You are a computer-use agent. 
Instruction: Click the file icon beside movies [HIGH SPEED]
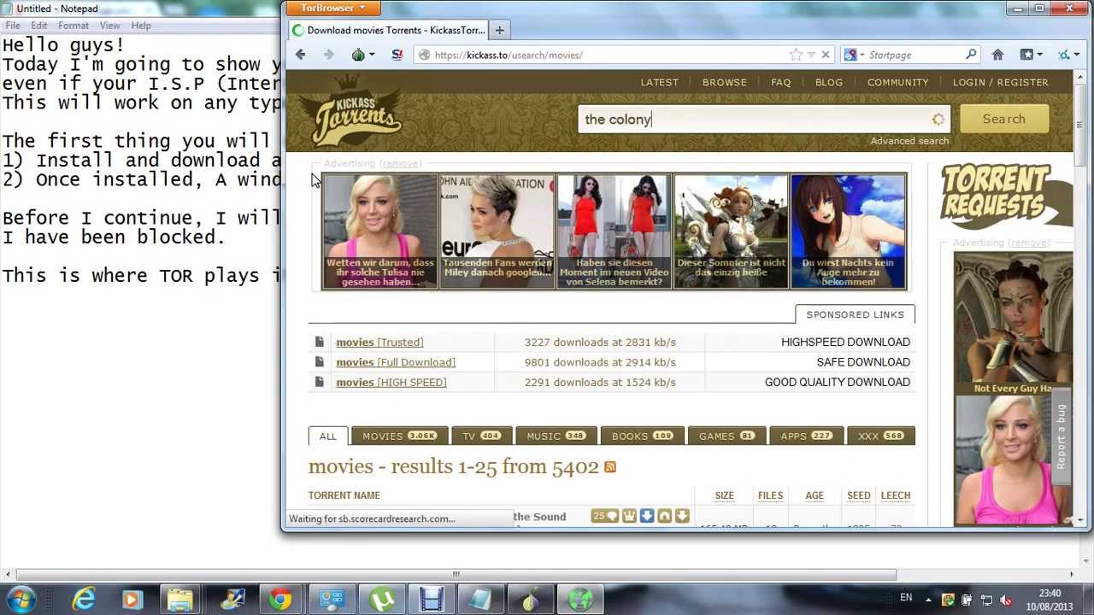[319, 382]
